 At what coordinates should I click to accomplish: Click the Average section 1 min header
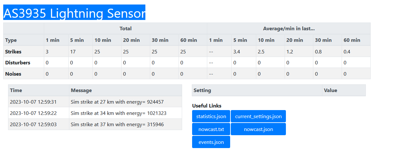(220, 40)
